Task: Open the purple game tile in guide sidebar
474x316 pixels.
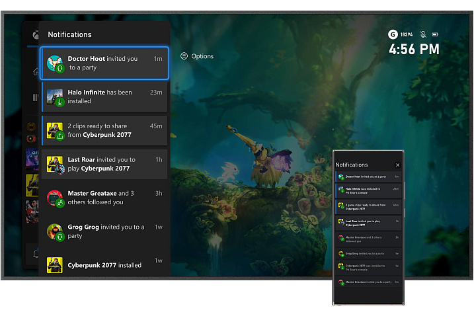Action: point(32,159)
